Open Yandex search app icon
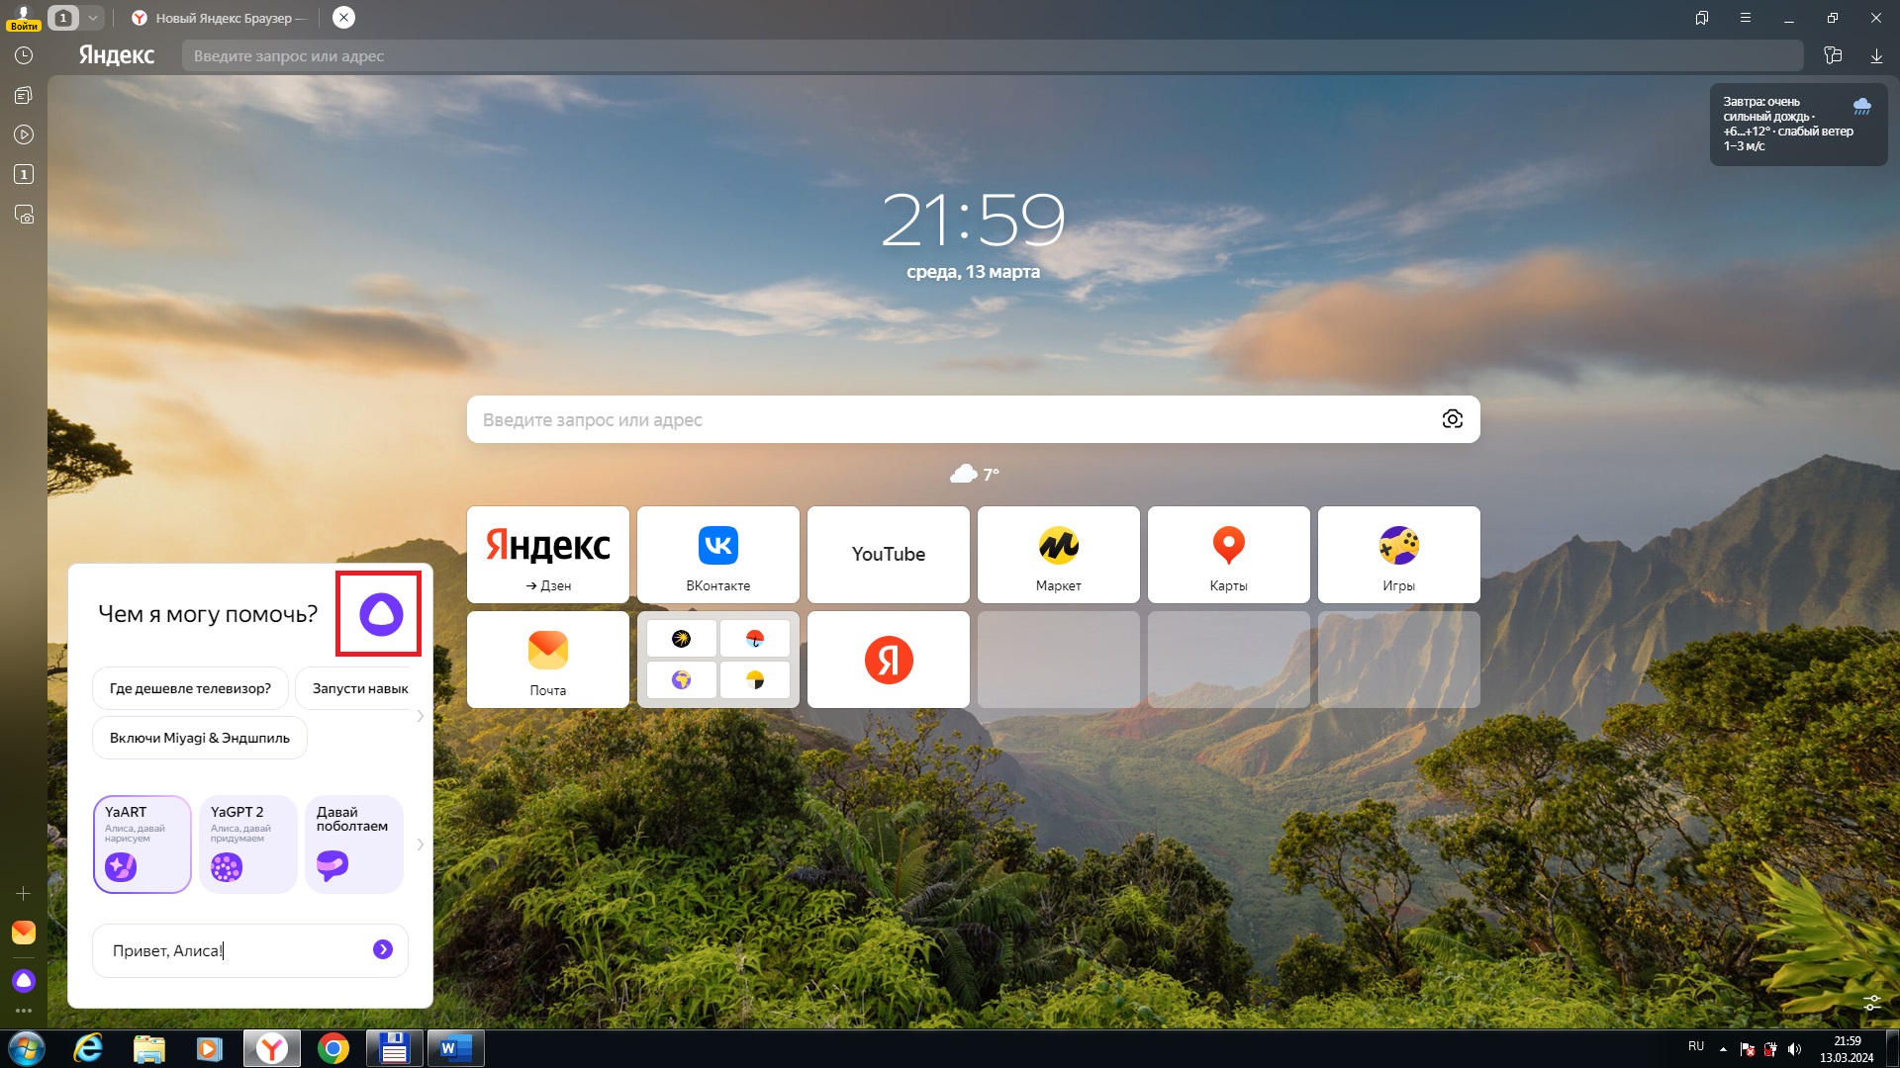 [x=888, y=660]
